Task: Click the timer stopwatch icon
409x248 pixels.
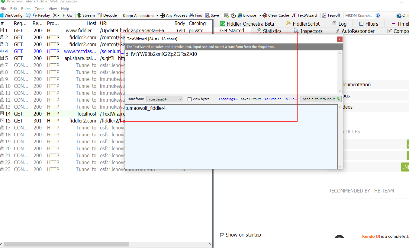Action: 233,15
